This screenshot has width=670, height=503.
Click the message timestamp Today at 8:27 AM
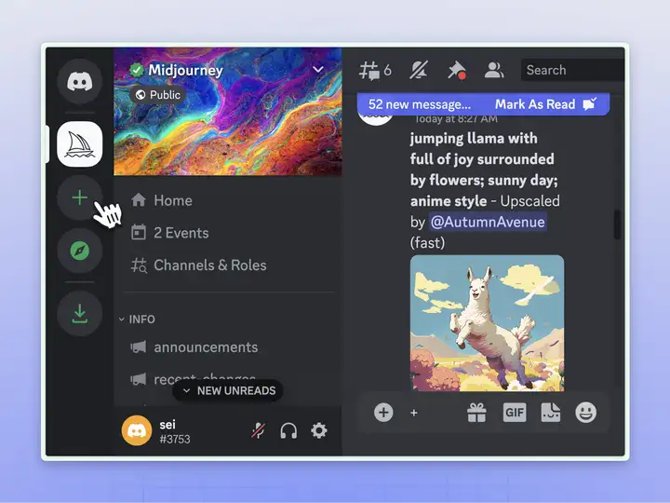tap(456, 119)
